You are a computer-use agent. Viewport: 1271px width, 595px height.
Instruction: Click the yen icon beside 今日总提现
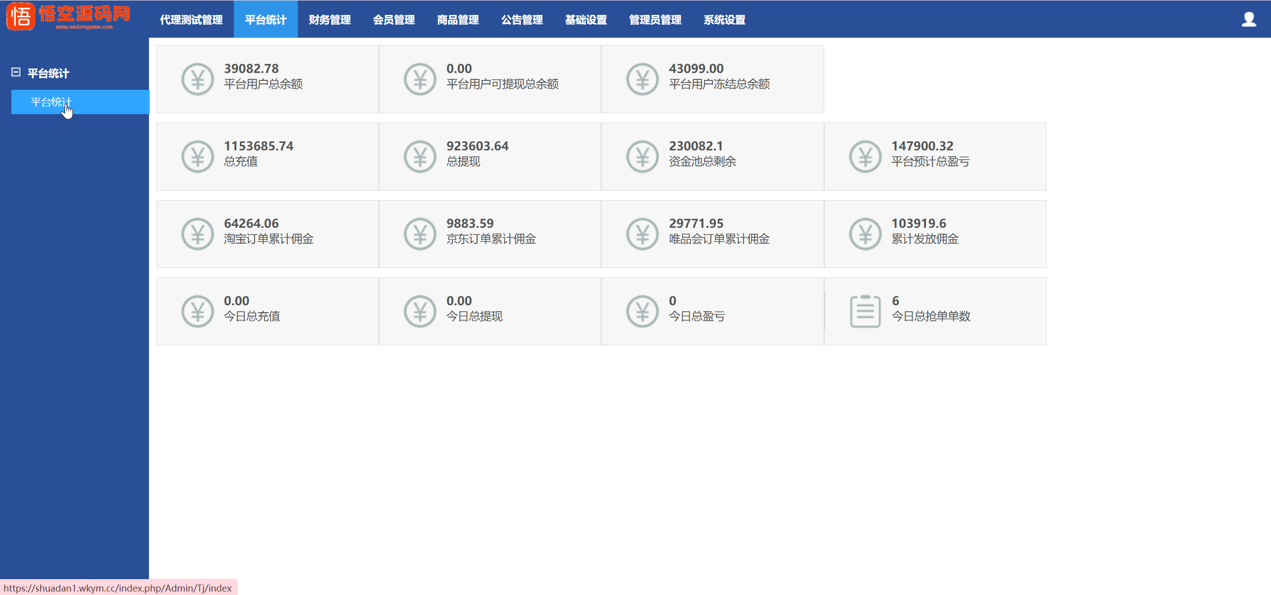point(420,312)
